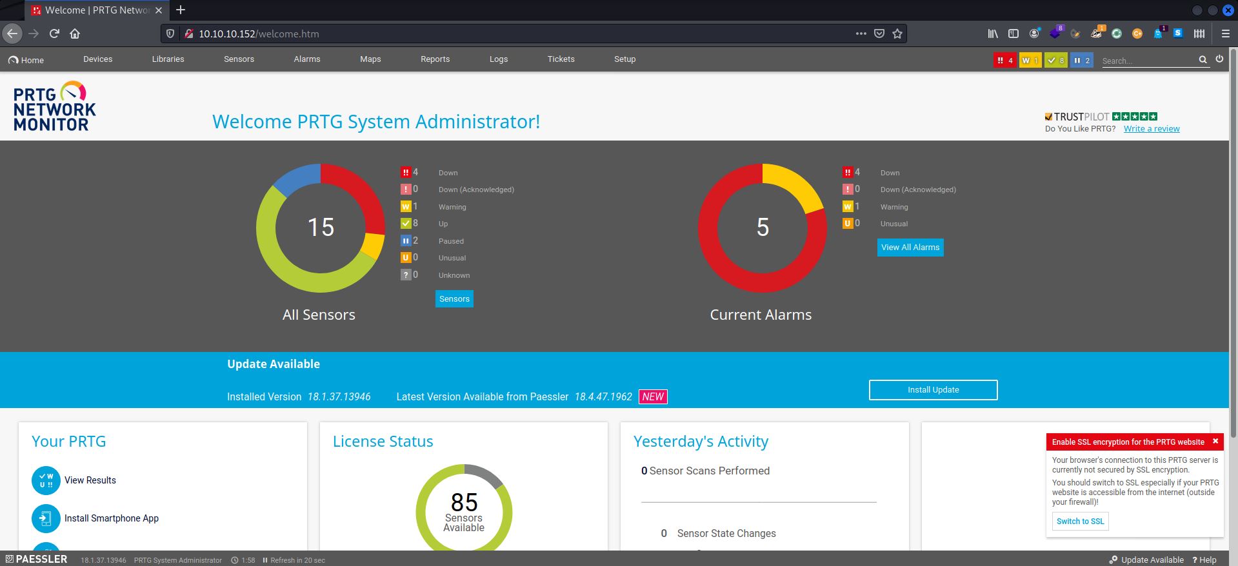Open Firefox library icon

click(993, 34)
